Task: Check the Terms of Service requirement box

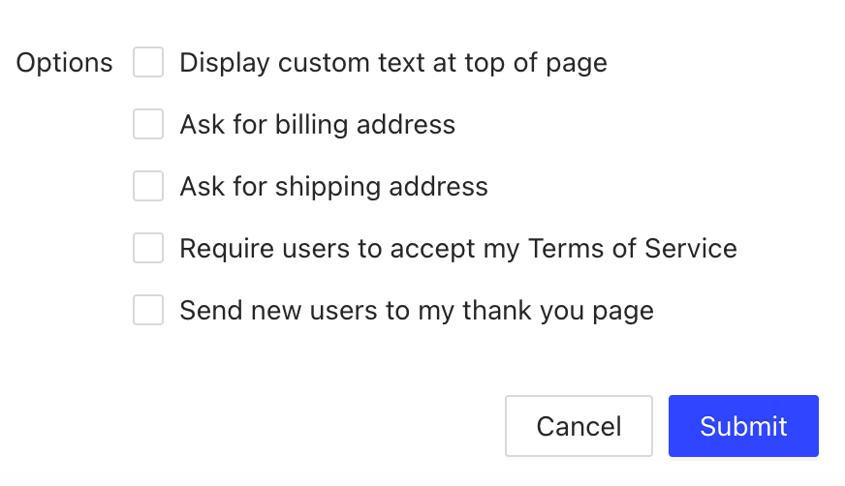Action: click(x=148, y=249)
